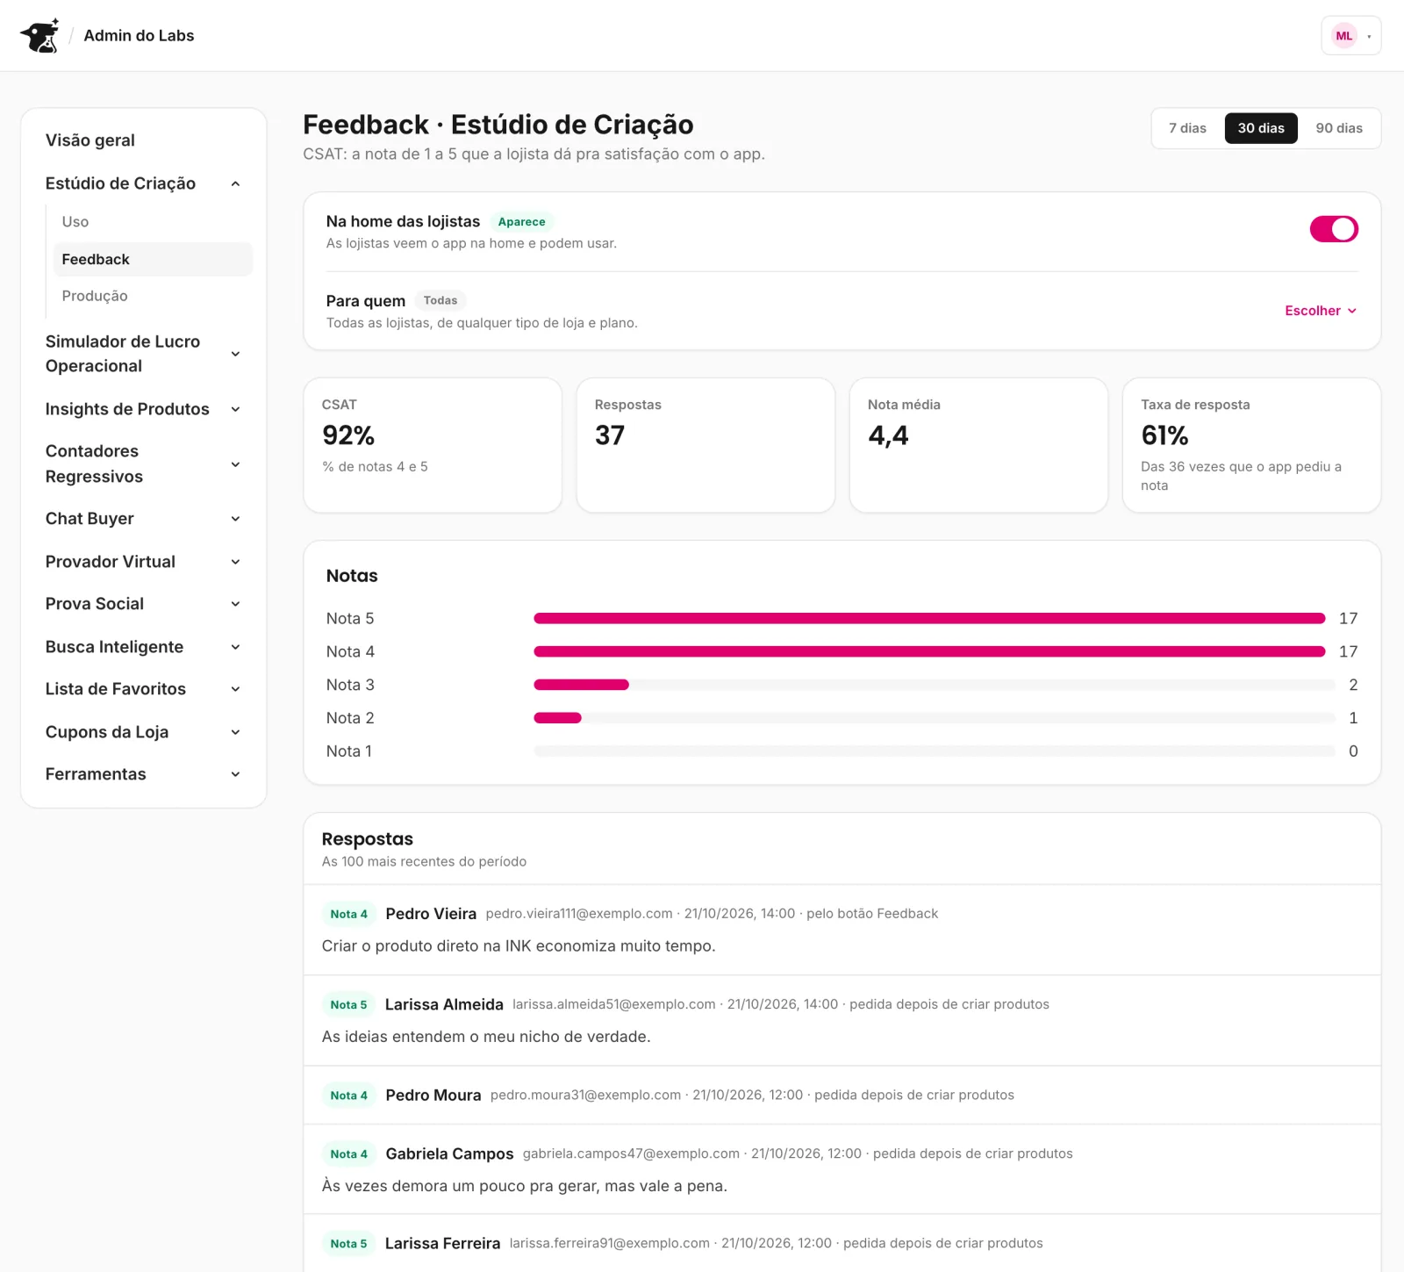Select the 90 dias period tab
This screenshot has width=1404, height=1272.
[1339, 128]
